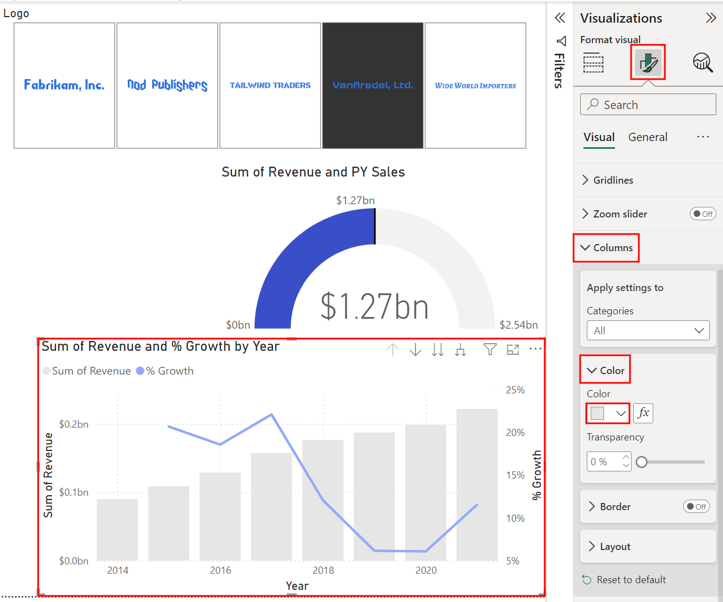Enable drill down with the down arrow icon

coord(415,350)
